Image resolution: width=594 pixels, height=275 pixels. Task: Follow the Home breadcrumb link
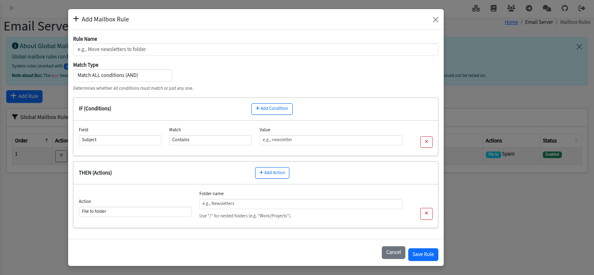pyautogui.click(x=511, y=22)
